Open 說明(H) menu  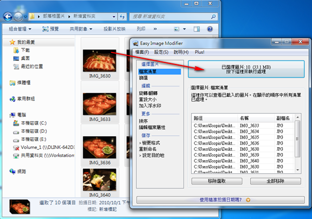click(x=181, y=52)
